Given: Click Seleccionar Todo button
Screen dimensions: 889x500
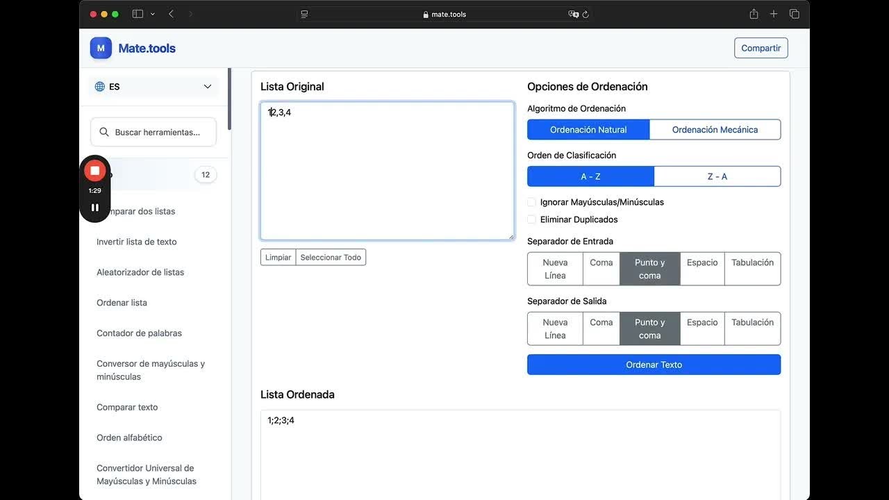Looking at the screenshot, I should click(x=331, y=257).
